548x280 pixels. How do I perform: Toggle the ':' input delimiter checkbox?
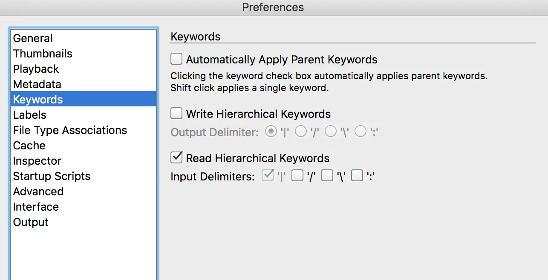click(357, 176)
